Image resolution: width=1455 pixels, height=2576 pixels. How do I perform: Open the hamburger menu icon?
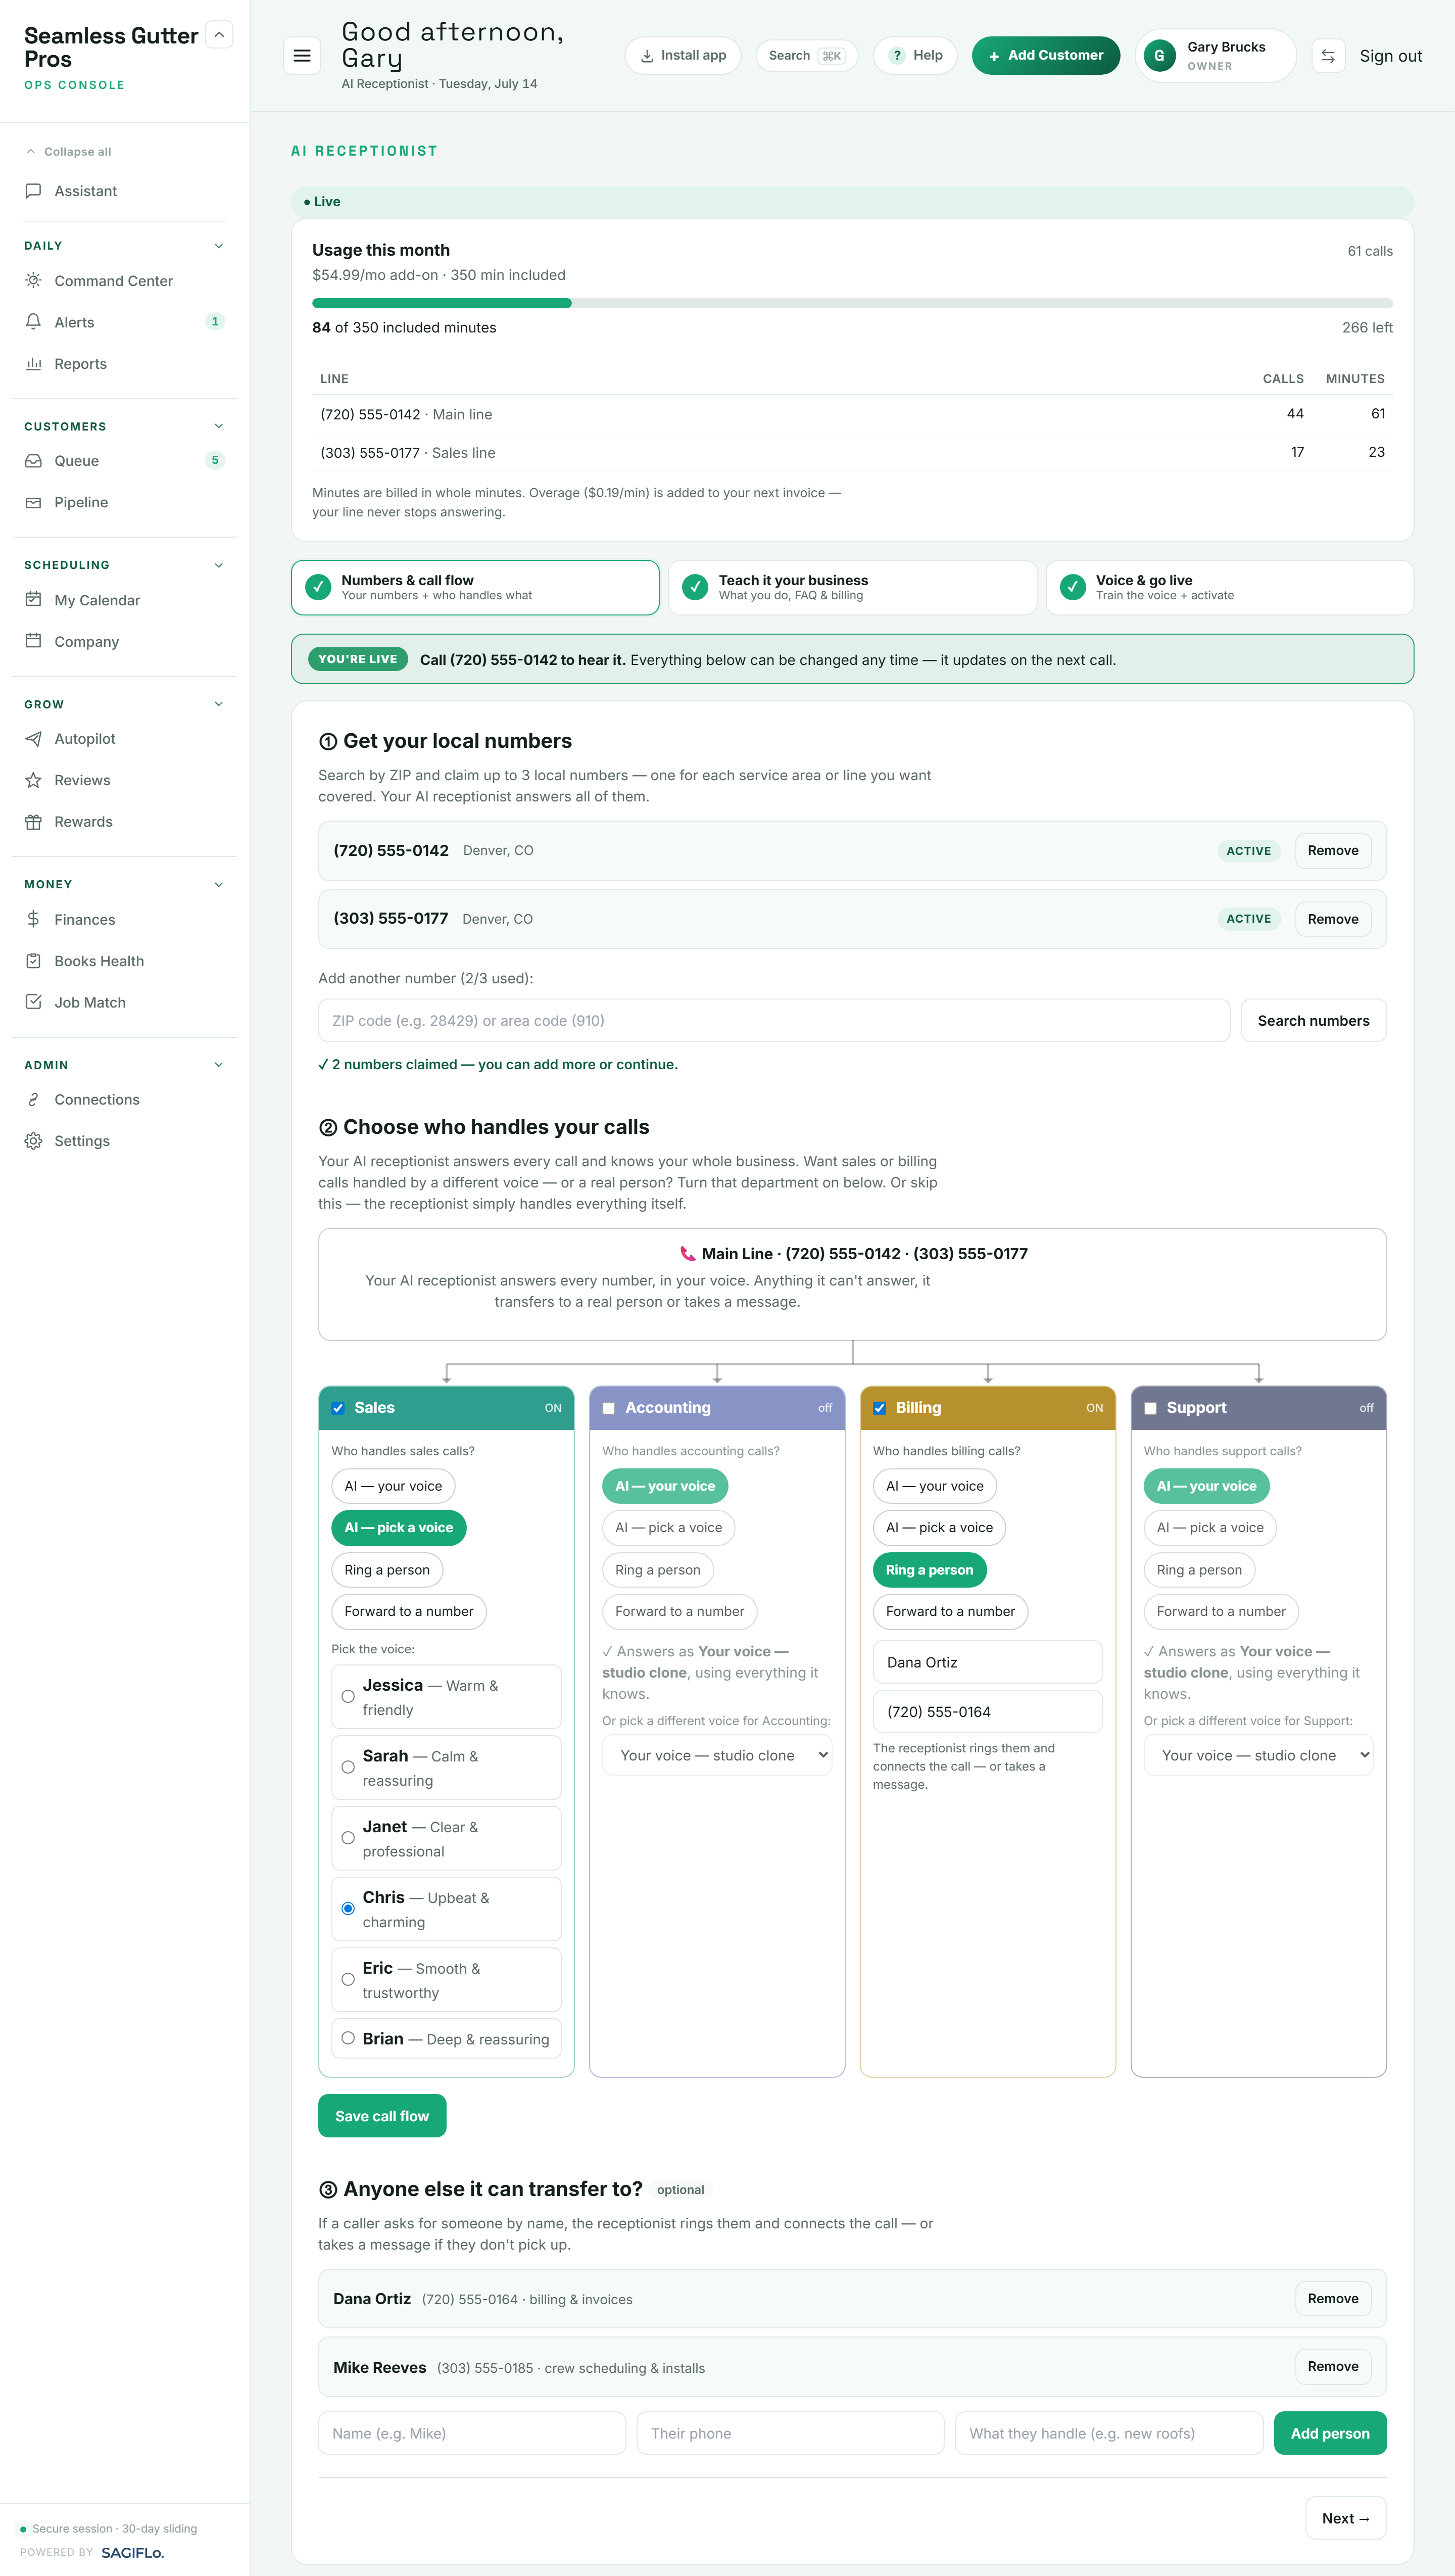(x=302, y=56)
